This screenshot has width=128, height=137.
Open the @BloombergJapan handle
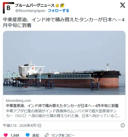tap(30, 11)
